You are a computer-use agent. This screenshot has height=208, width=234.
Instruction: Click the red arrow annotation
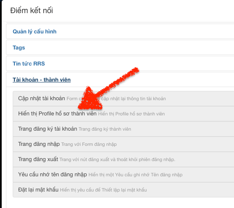(109, 88)
